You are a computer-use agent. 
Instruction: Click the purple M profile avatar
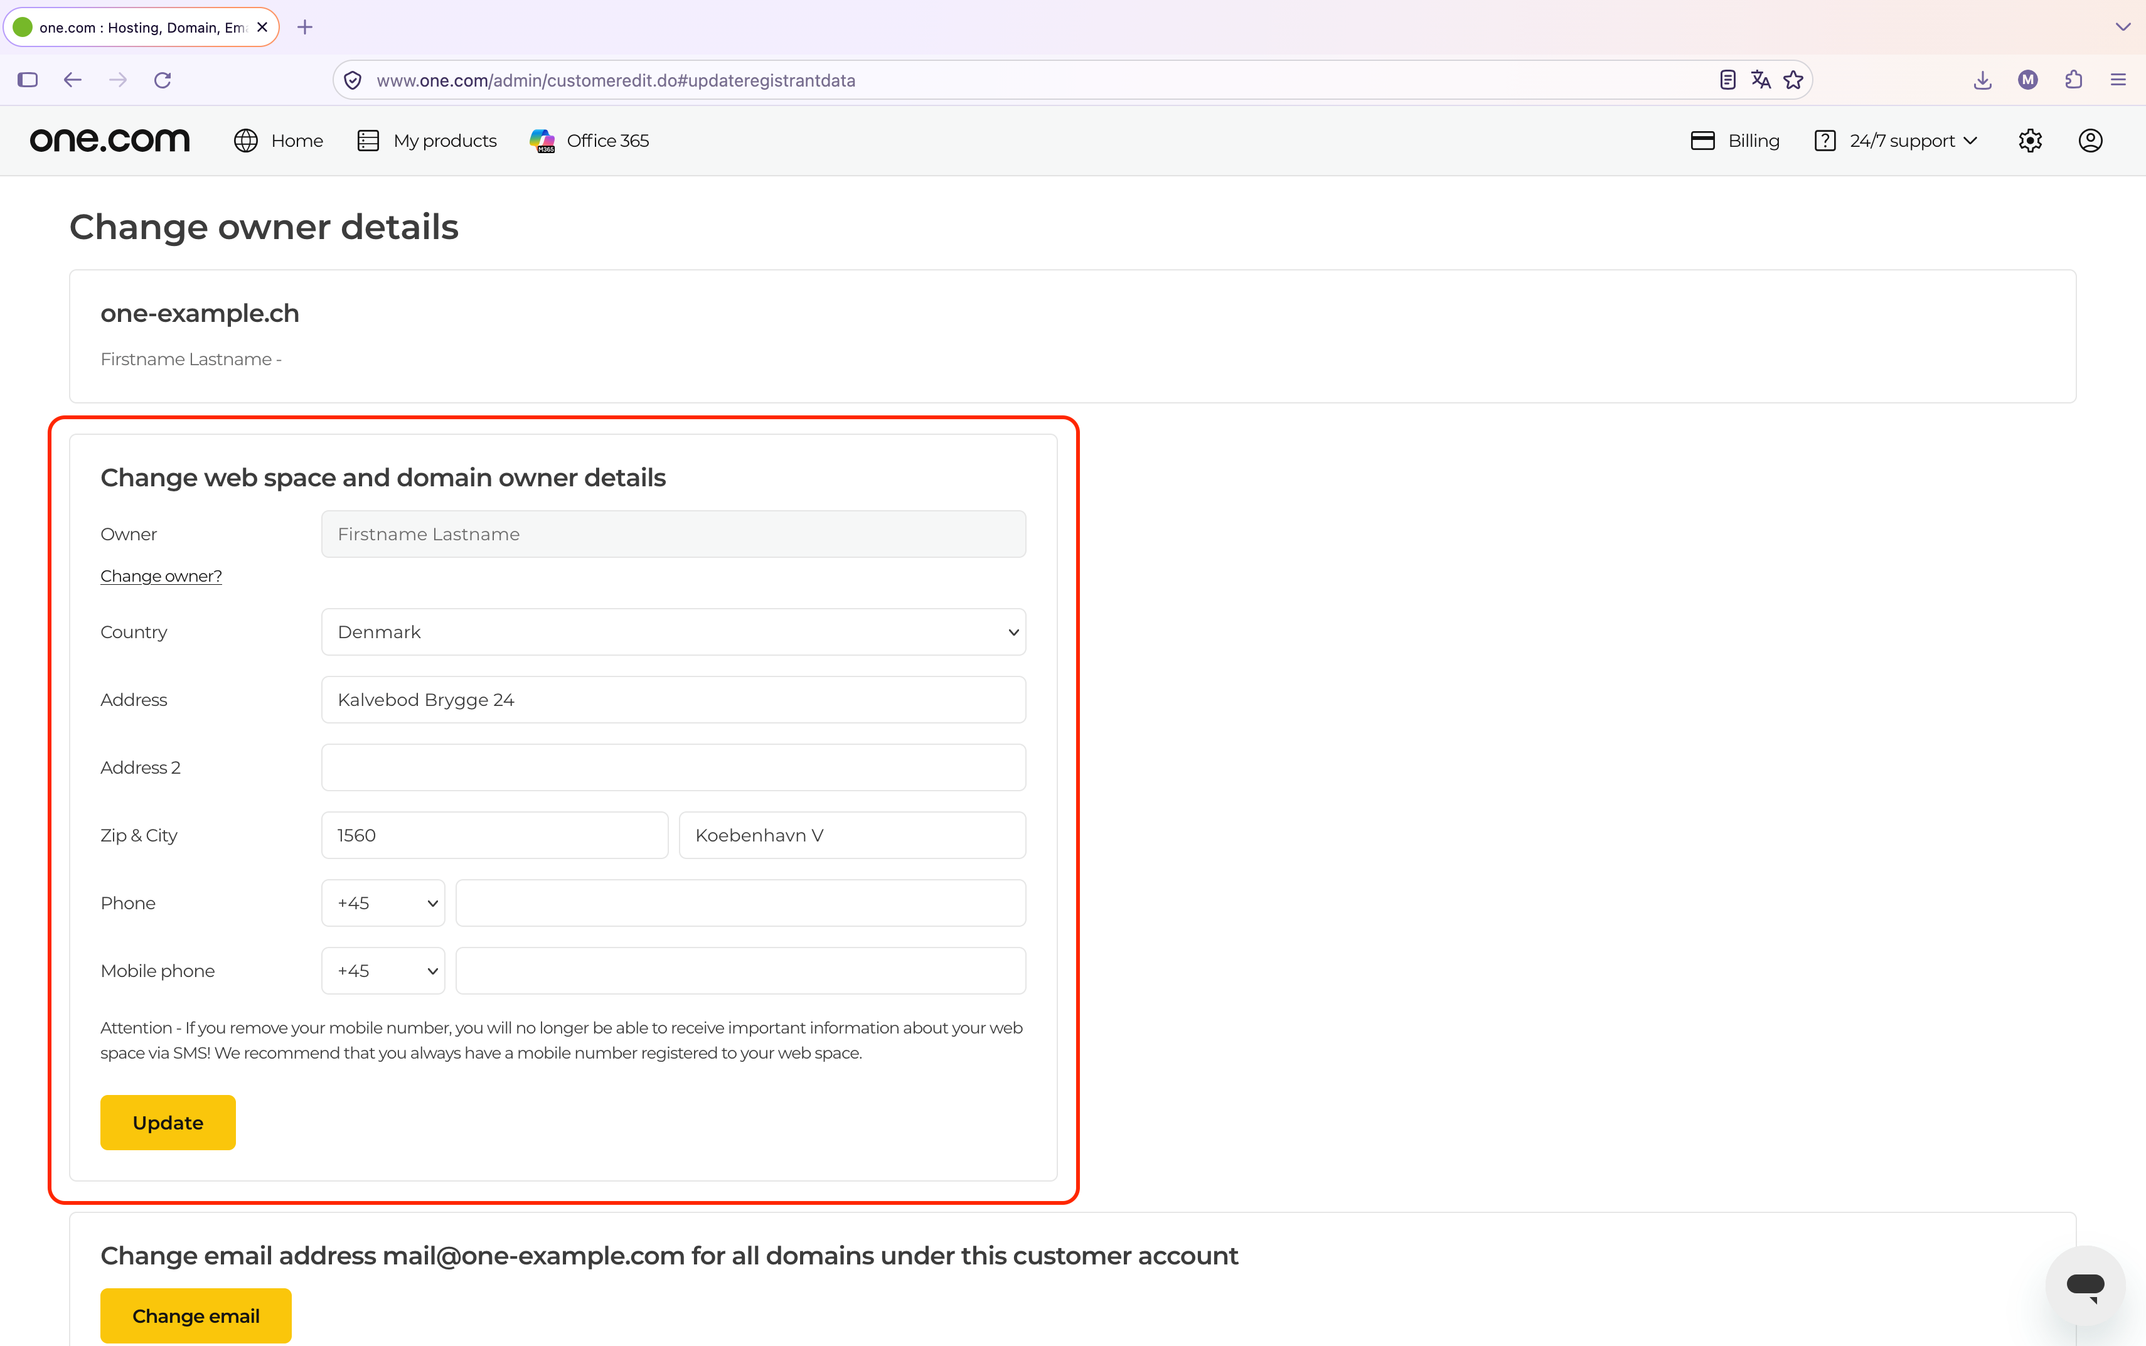[2029, 80]
